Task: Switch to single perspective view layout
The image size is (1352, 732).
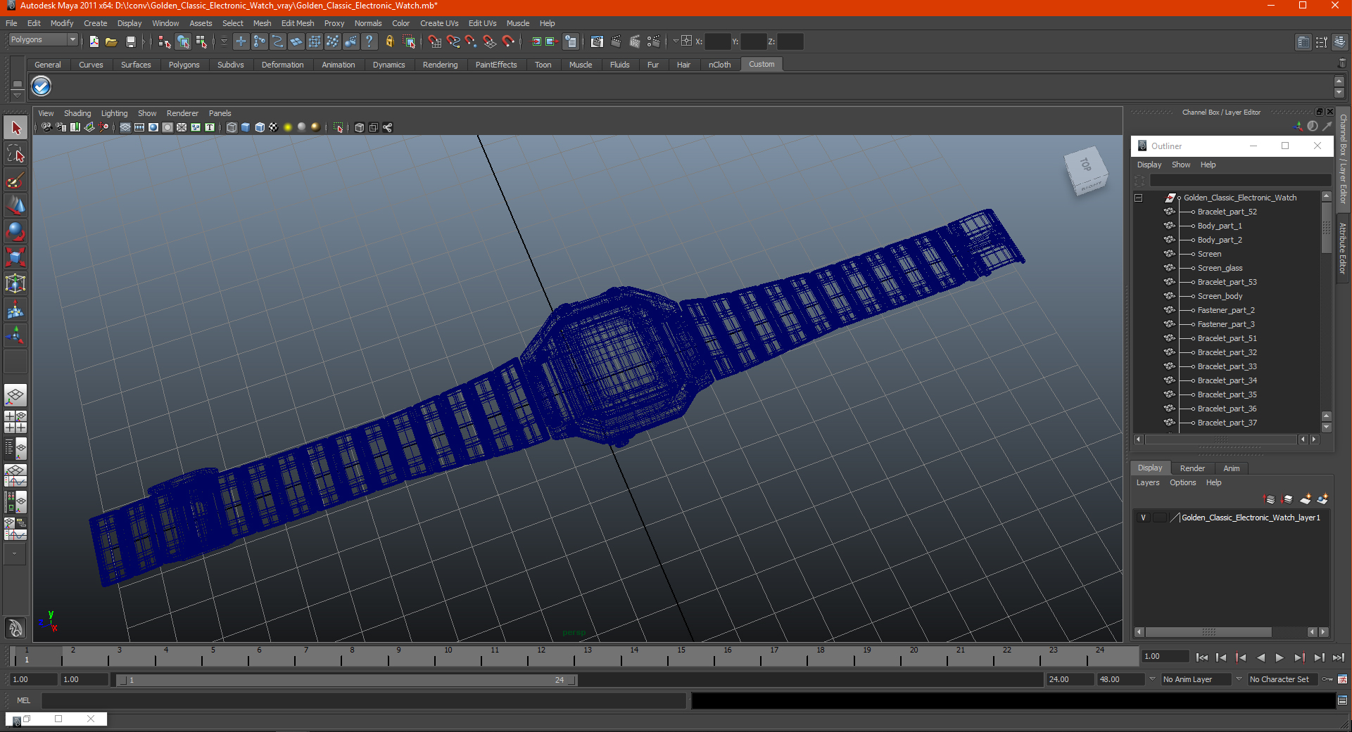Action: pyautogui.click(x=15, y=396)
